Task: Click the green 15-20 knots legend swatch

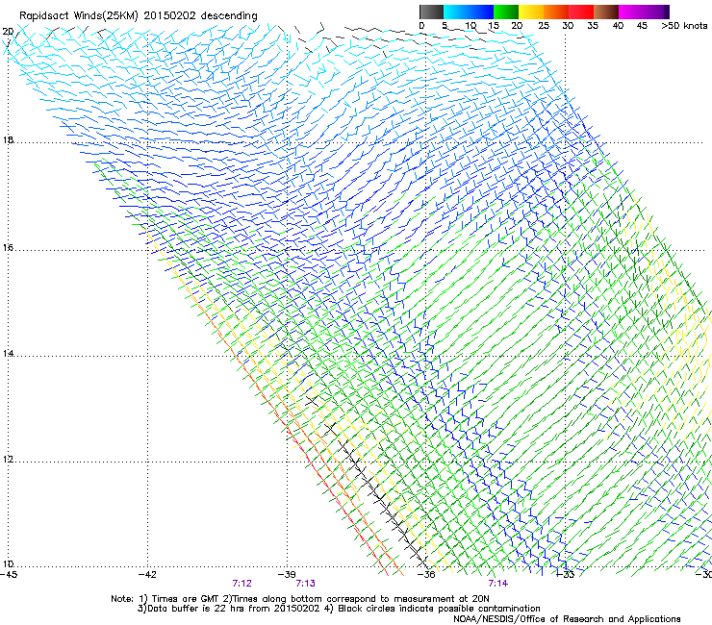Action: pos(506,12)
